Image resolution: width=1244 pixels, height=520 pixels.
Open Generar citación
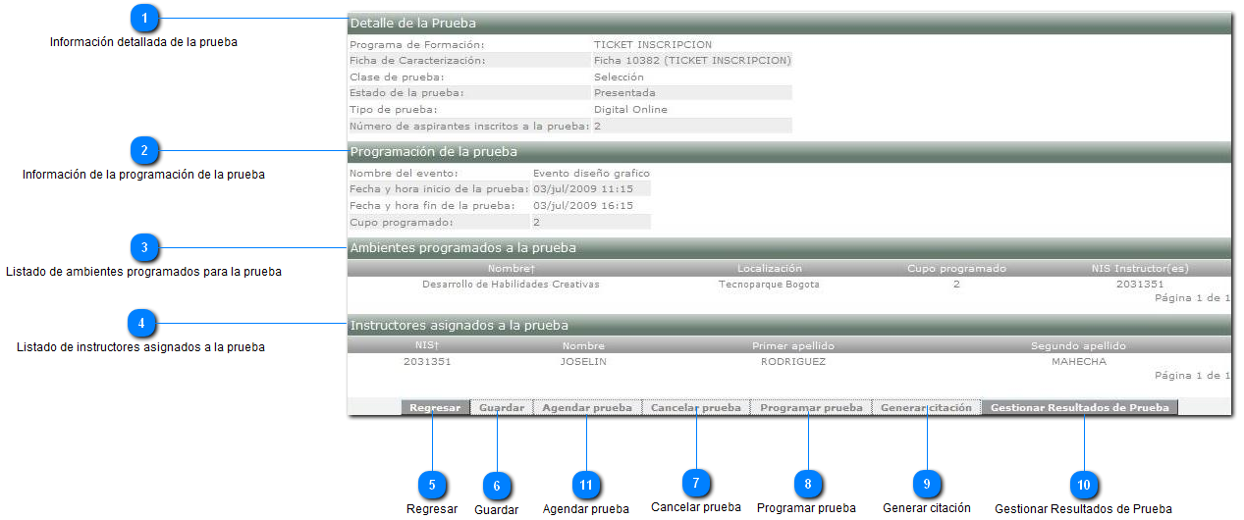tap(927, 408)
